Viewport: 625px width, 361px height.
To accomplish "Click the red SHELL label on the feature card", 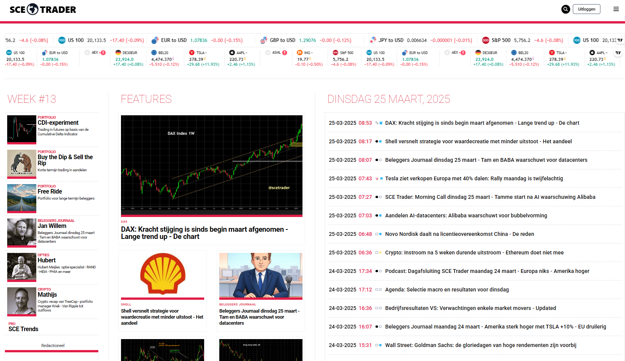I will pos(126,304).
